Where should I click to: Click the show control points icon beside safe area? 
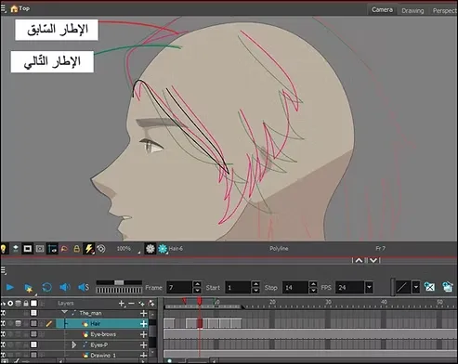52,249
